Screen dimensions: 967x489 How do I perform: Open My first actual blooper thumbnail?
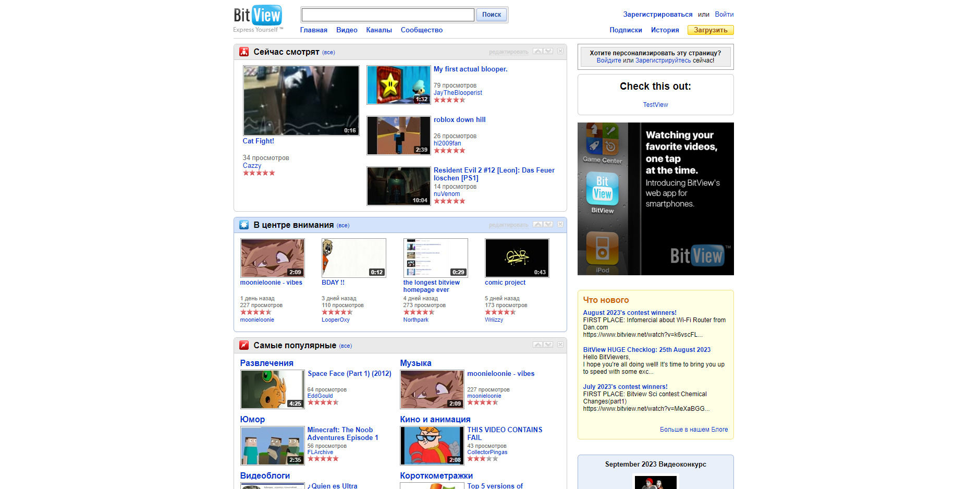coord(399,85)
